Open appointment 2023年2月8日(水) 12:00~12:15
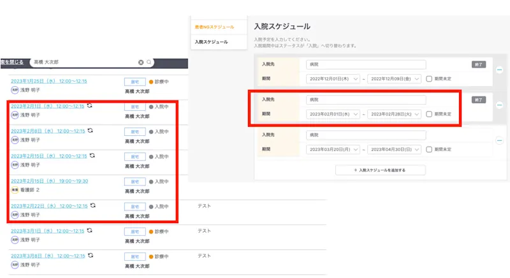 48,131
